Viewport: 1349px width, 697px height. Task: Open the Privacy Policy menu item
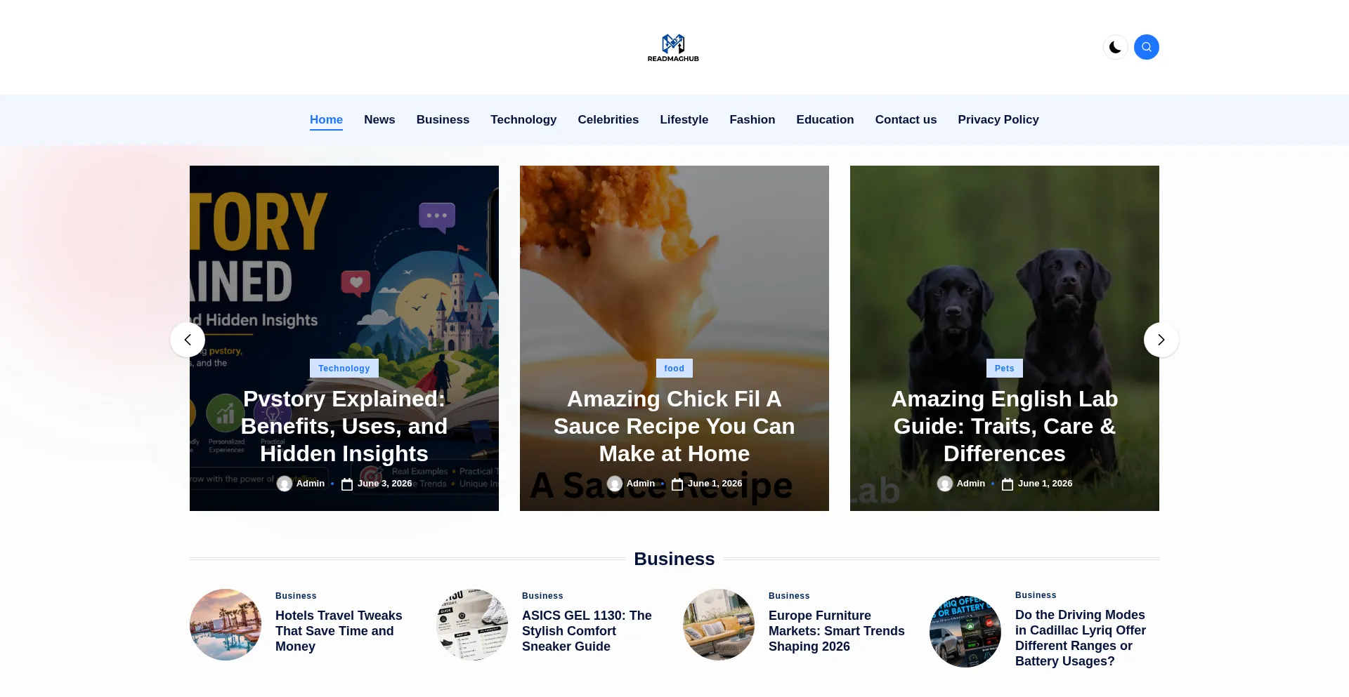coord(998,119)
